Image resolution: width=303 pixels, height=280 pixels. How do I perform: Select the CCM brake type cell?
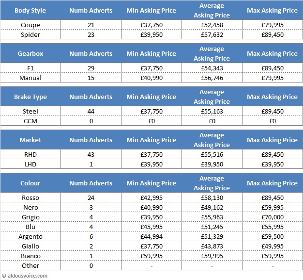tap(30, 121)
